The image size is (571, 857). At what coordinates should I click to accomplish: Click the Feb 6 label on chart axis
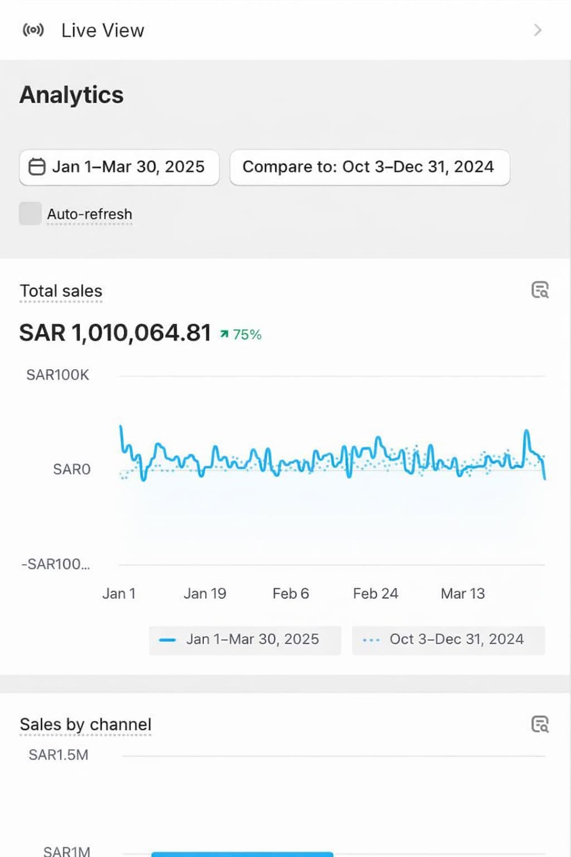(291, 594)
